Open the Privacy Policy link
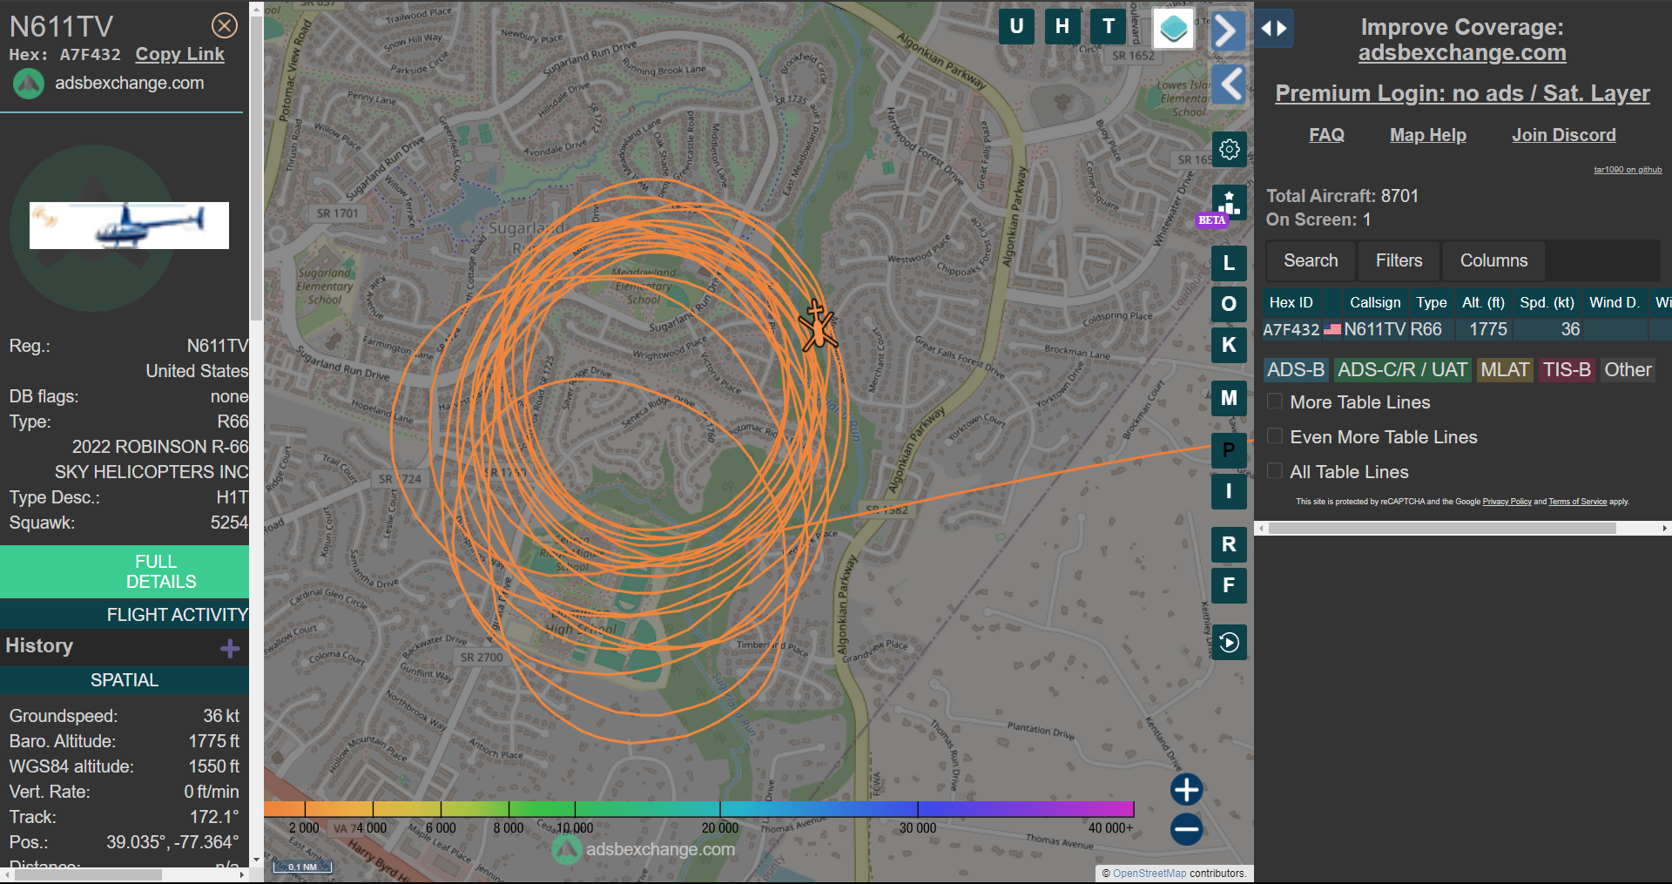Screen dimensions: 1672x884 [1507, 502]
